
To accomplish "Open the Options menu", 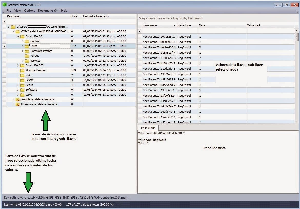I will 29,10.
